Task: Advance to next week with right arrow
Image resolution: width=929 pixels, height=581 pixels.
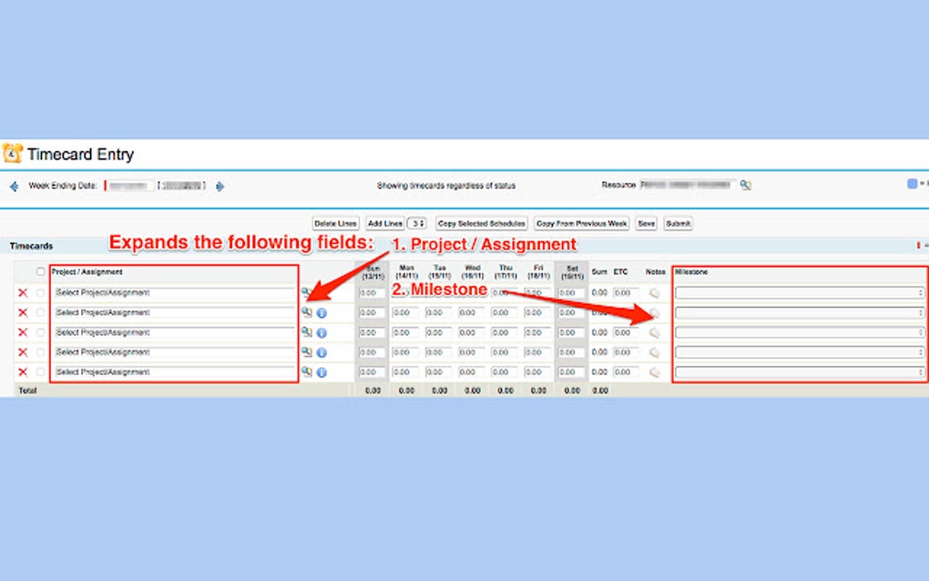Action: point(219,185)
